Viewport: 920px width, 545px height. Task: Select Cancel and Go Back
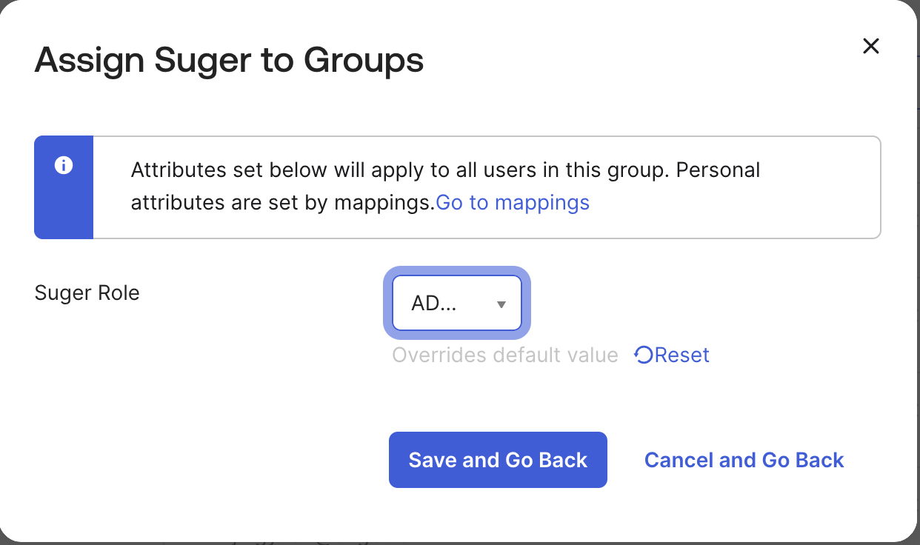pos(744,460)
